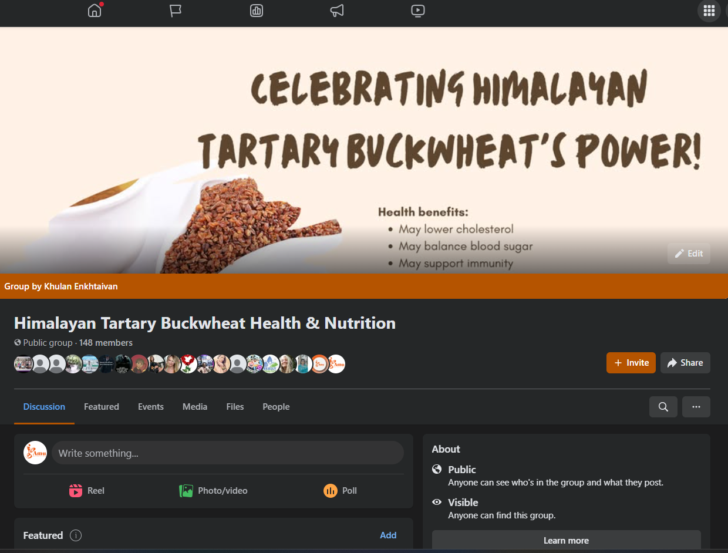This screenshot has height=553, width=728.
Task: Switch to the Events tab
Action: [x=151, y=407]
